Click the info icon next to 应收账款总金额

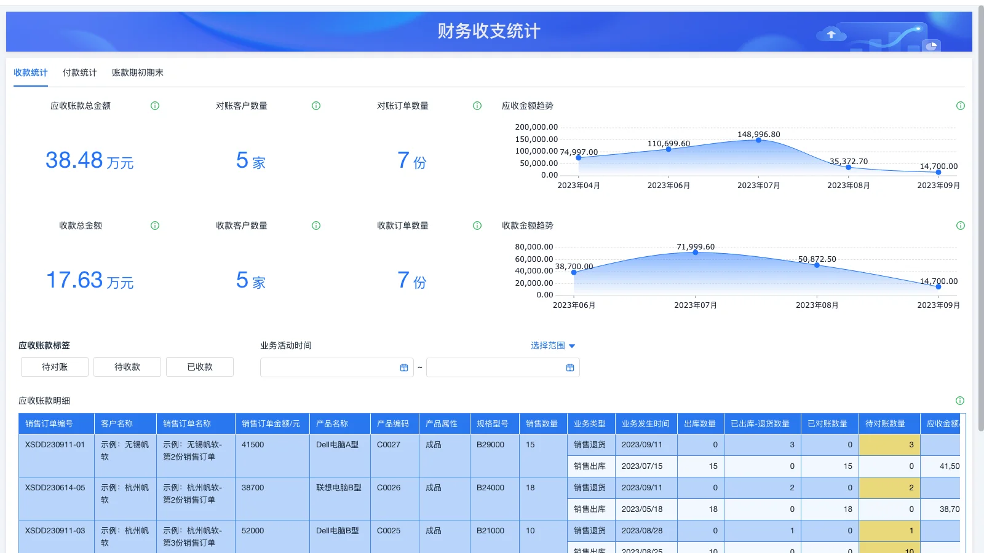click(x=154, y=105)
